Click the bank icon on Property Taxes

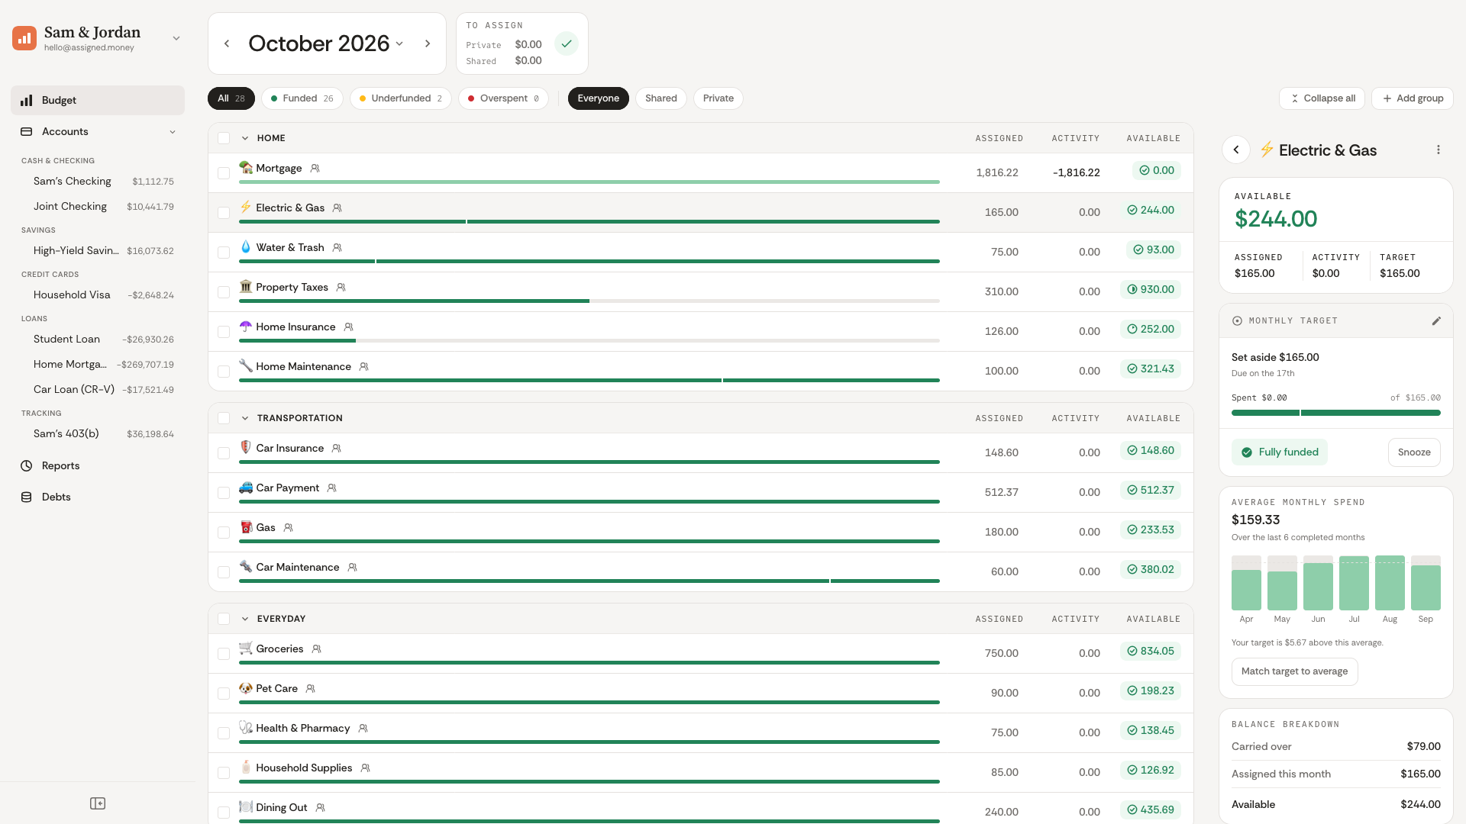[x=245, y=286]
